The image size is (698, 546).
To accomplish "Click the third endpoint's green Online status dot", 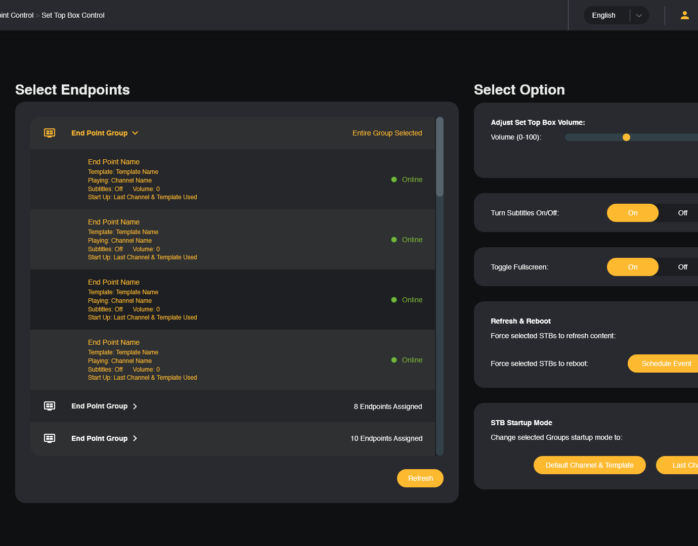I will [394, 300].
